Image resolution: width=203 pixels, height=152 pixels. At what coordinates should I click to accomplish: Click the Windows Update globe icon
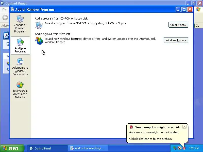(39, 41)
